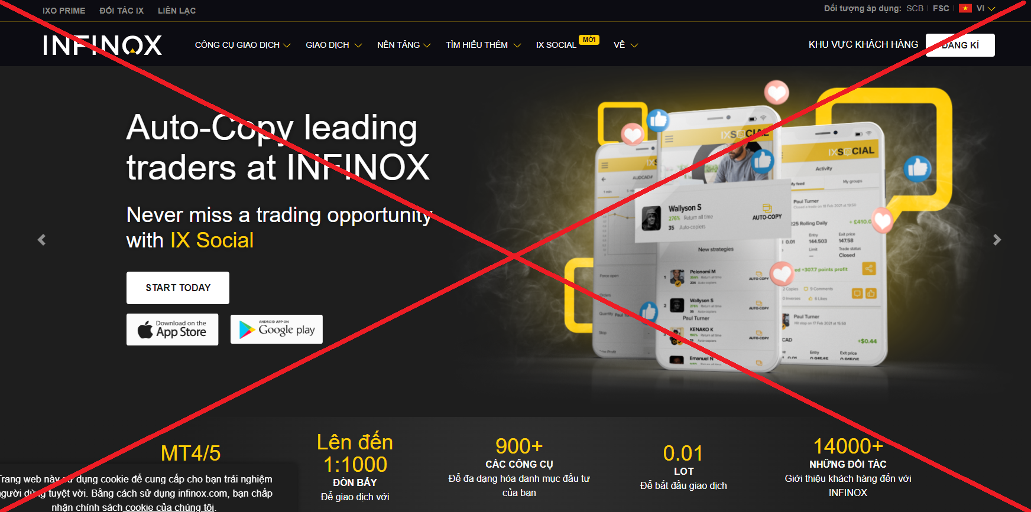Open the IX SOCIAL menu item
Viewport: 1031px width, 512px height.
556,45
